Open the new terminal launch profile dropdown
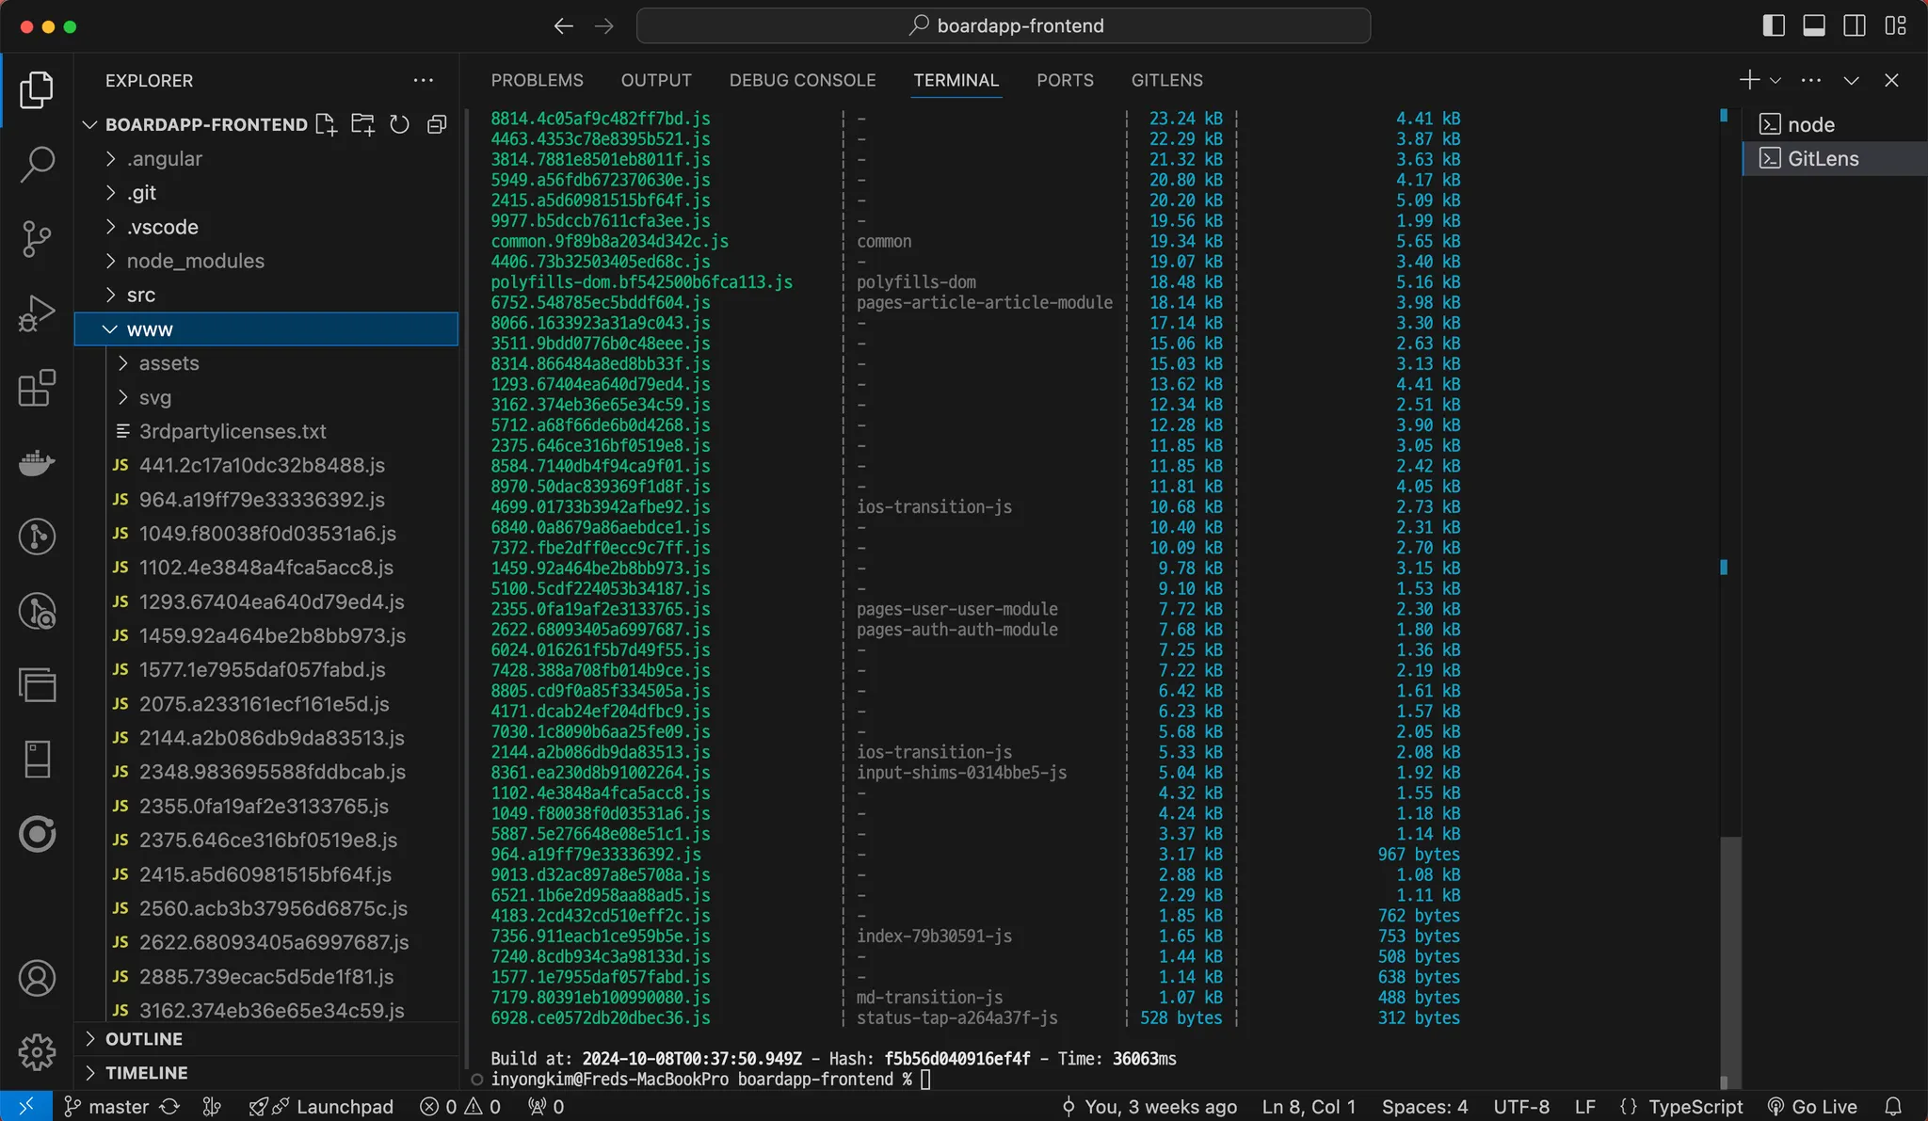 (x=1775, y=80)
